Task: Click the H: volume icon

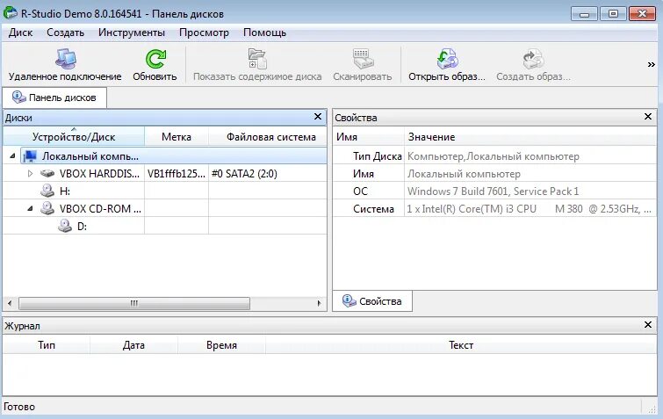Action: coord(47,191)
